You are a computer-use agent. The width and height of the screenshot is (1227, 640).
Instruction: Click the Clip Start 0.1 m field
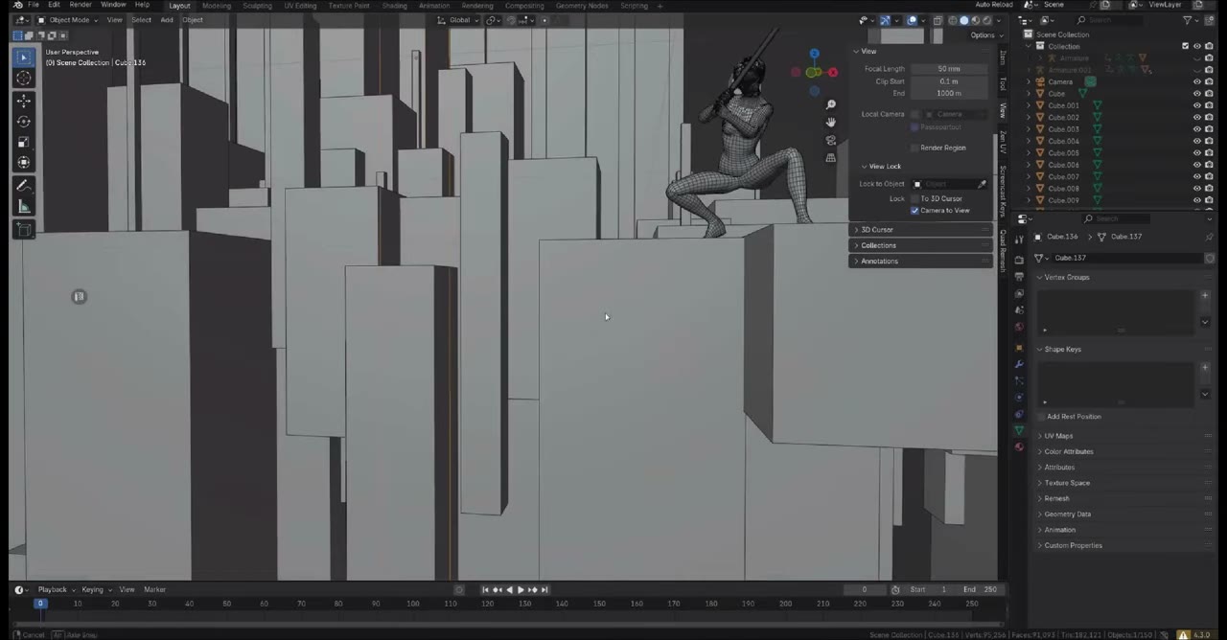click(949, 81)
